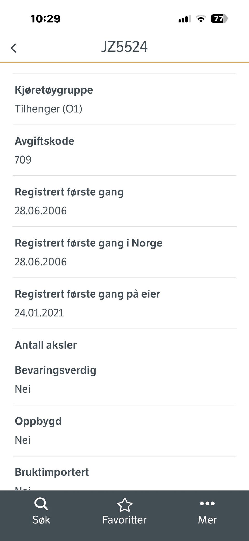Image resolution: width=249 pixels, height=541 pixels.
Task: Open the Søk tab label
Action: tap(41, 520)
